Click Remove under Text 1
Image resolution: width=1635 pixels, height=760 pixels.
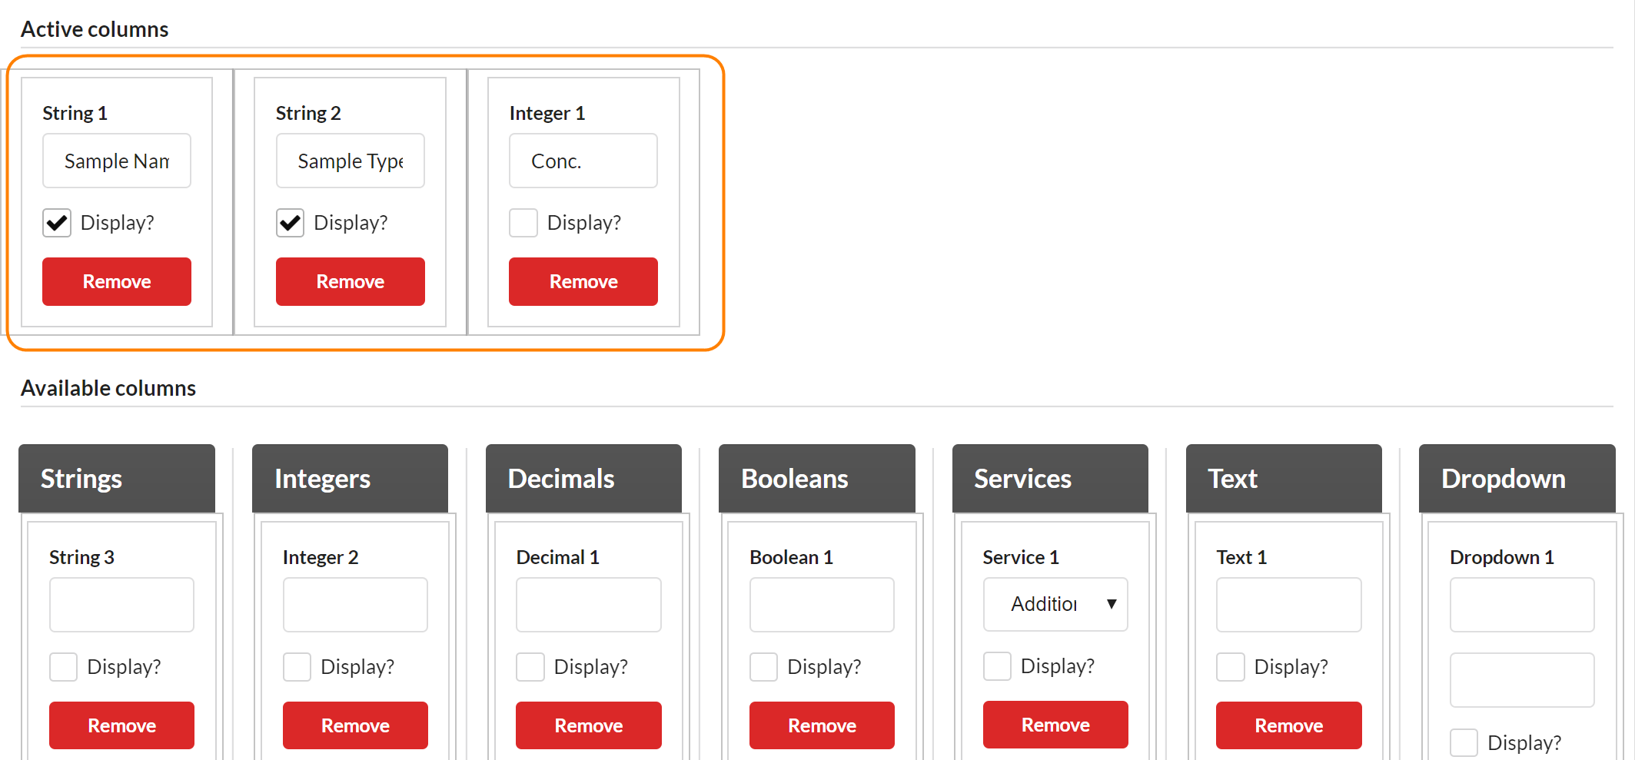pyautogui.click(x=1288, y=725)
